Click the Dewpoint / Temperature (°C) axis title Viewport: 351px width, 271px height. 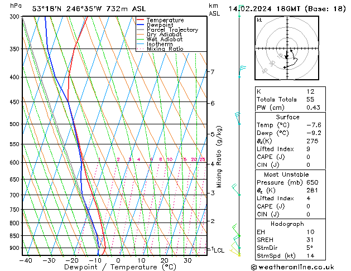(120, 267)
